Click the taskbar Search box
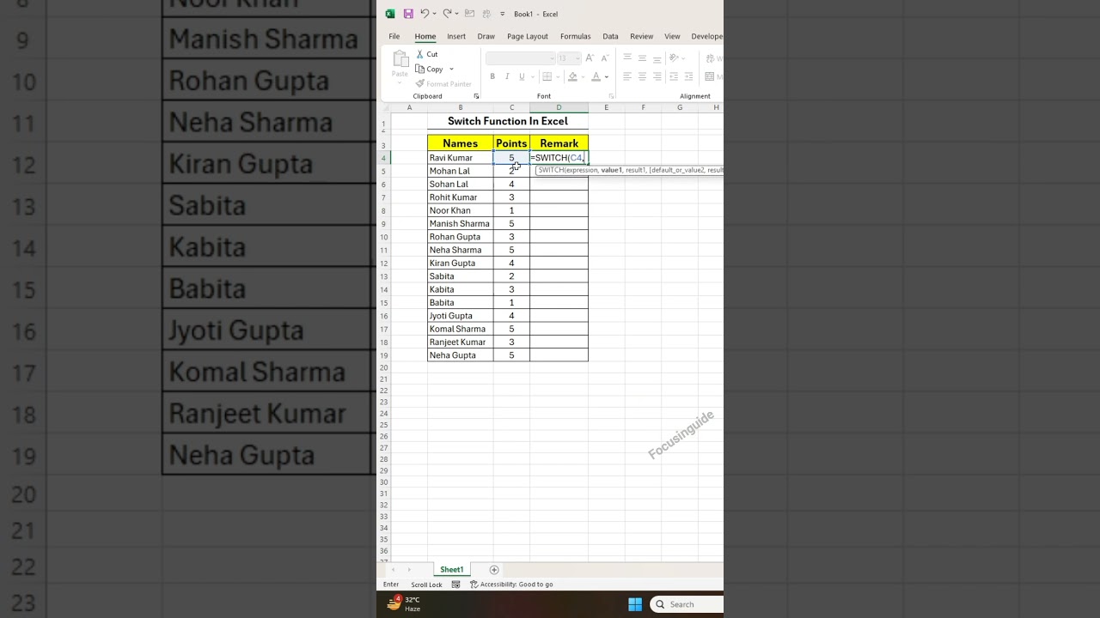 click(687, 604)
